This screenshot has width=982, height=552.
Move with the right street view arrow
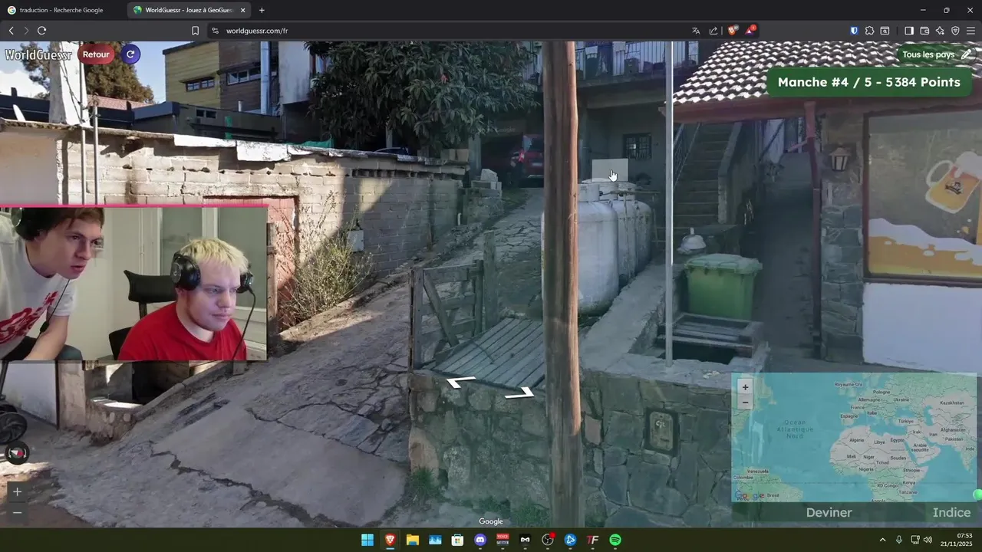click(x=519, y=393)
